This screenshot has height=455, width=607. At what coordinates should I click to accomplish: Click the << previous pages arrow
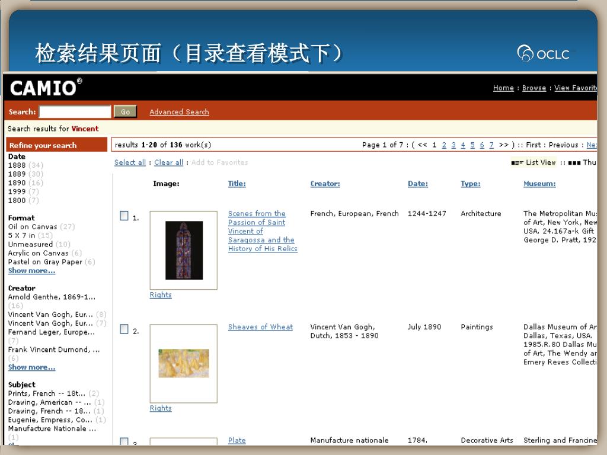point(422,145)
